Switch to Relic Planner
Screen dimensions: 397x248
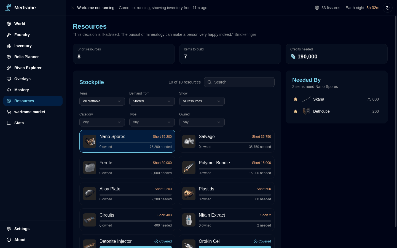point(33,57)
